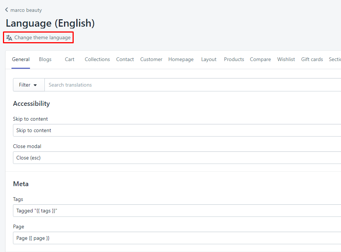Image resolution: width=341 pixels, height=252 pixels.
Task: Select the Compare tab
Action: (x=260, y=59)
